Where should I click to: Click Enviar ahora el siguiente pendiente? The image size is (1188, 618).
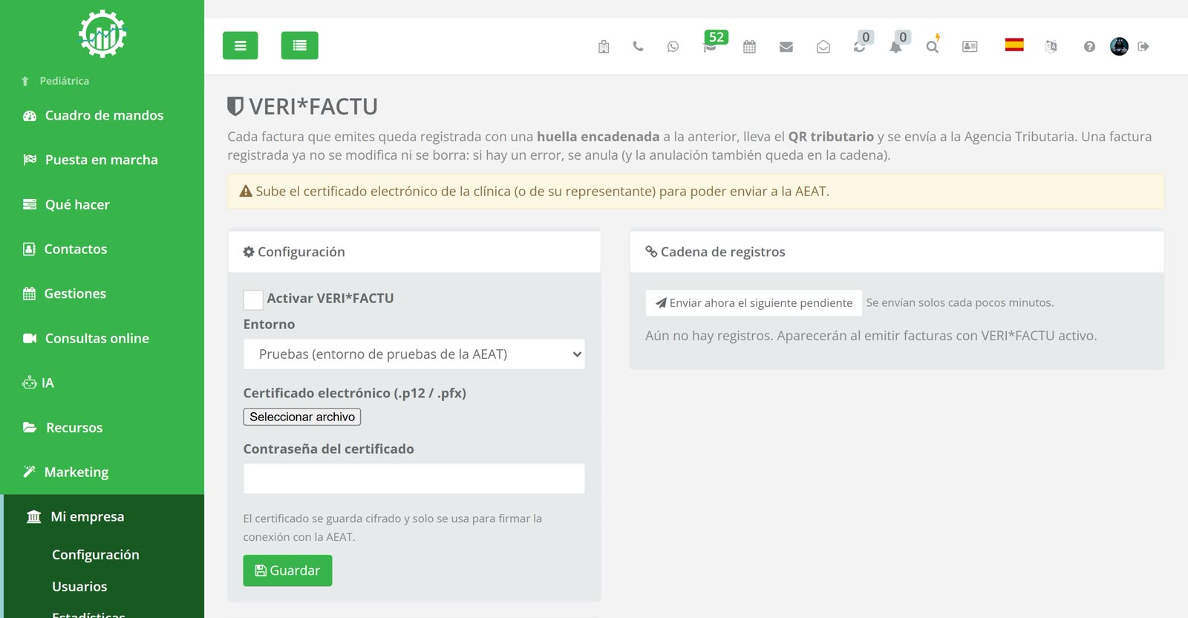click(x=754, y=303)
